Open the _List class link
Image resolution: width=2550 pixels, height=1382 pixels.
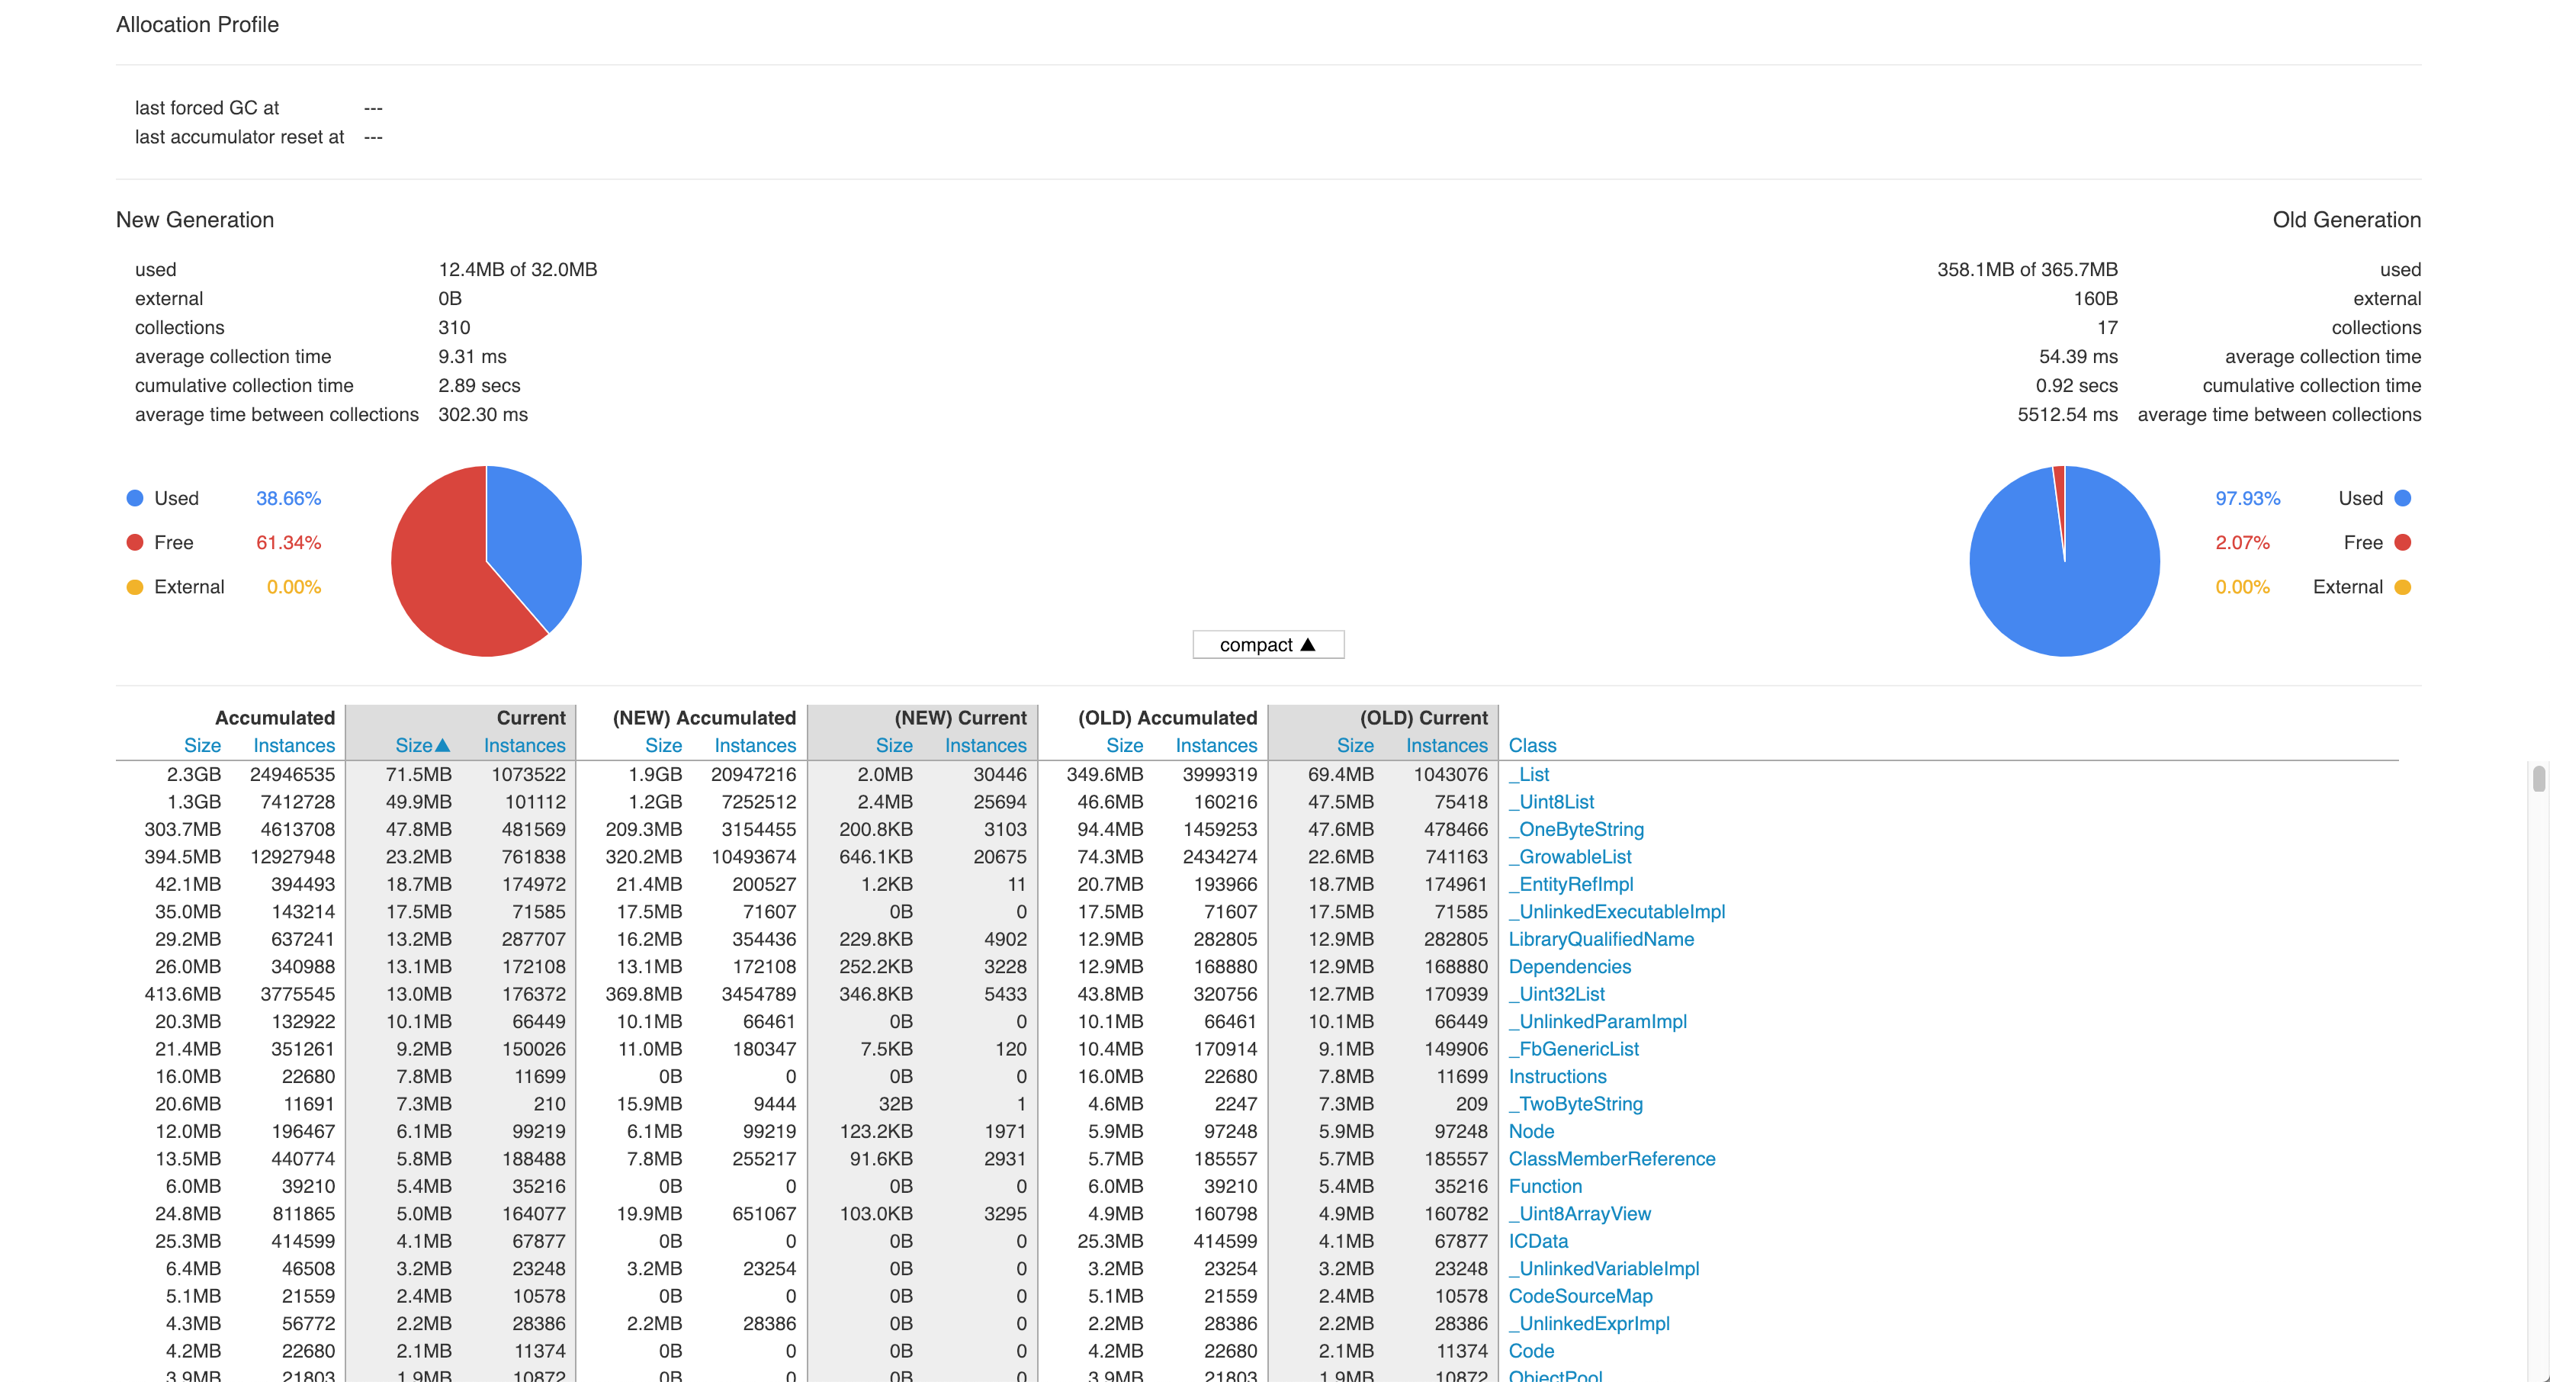click(1528, 774)
